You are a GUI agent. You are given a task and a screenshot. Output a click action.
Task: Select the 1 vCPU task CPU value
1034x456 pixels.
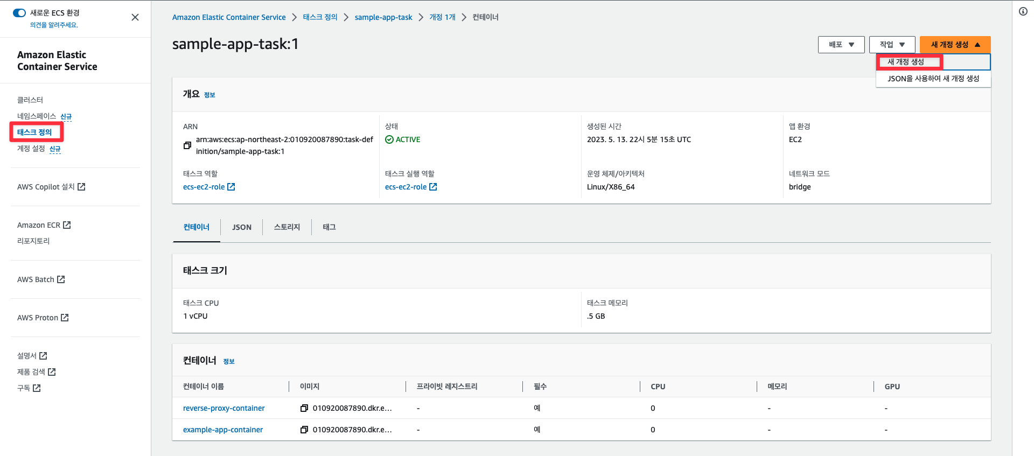click(195, 316)
